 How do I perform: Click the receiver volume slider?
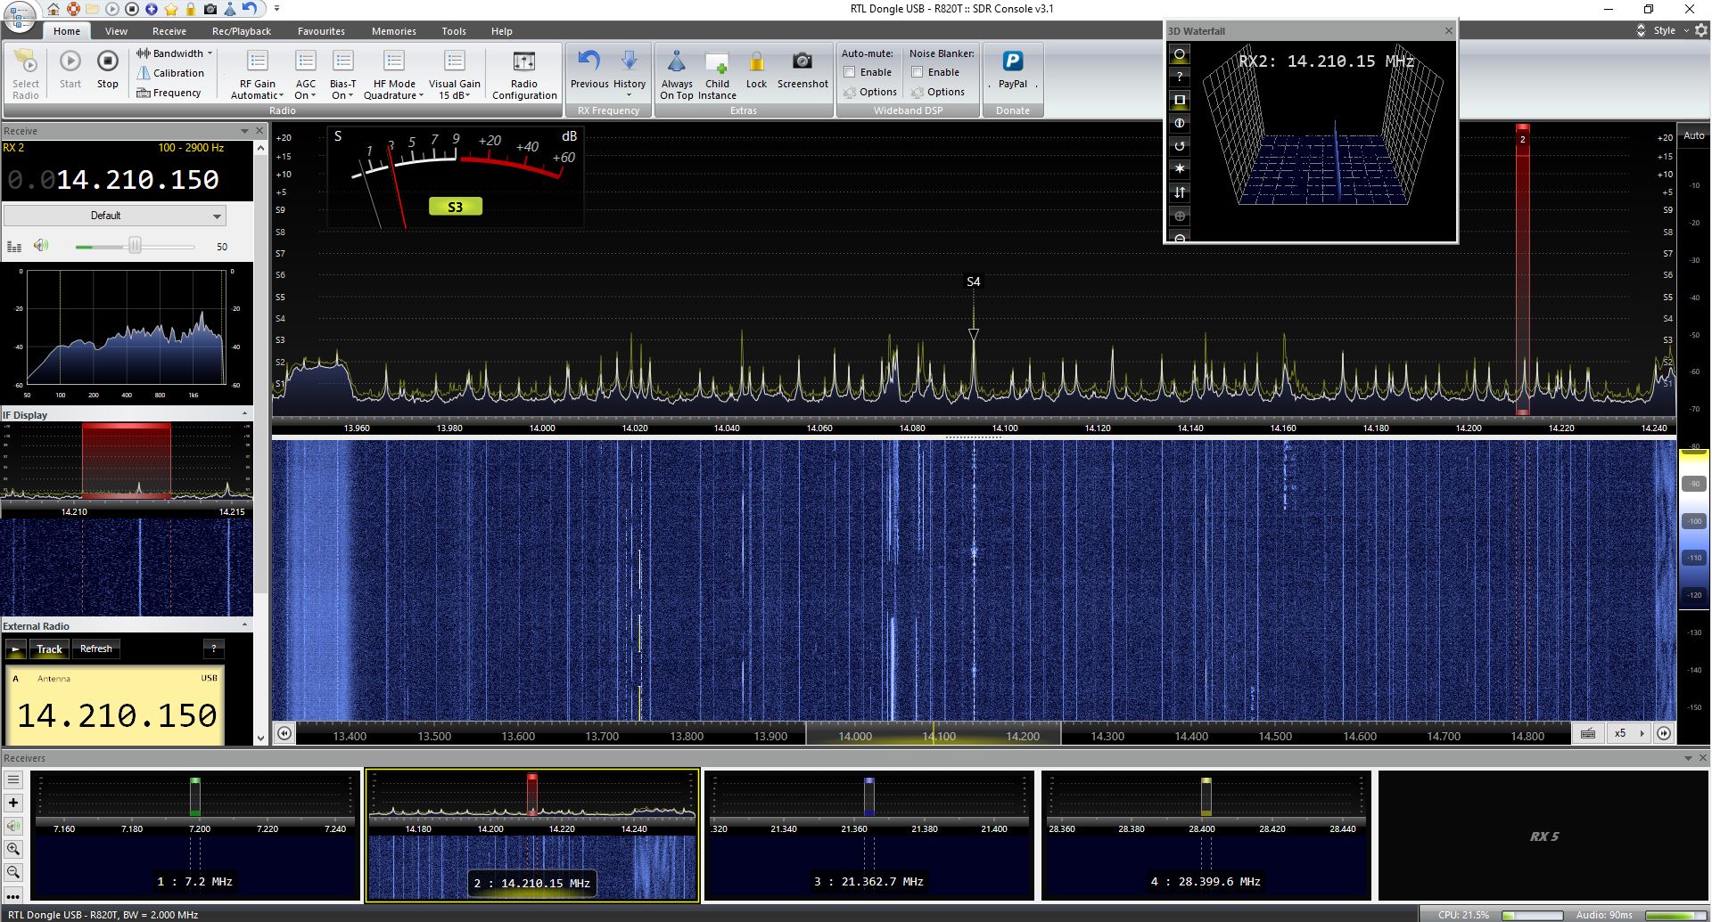135,246
